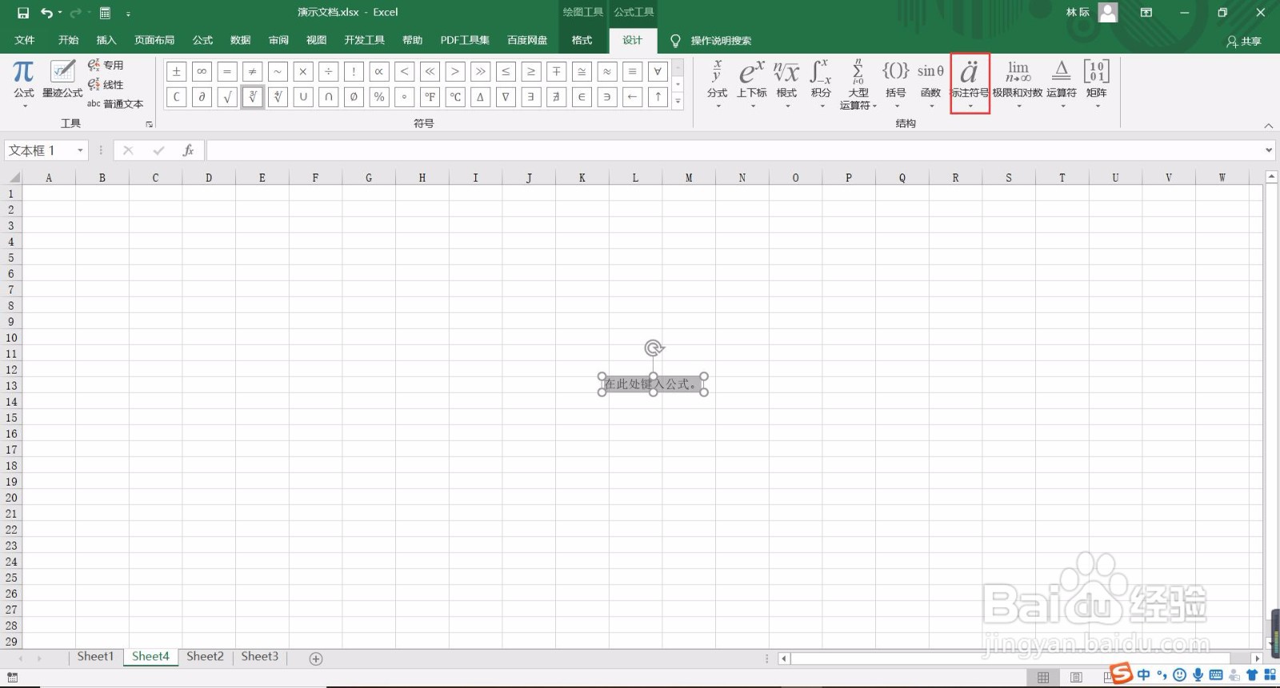The height and width of the screenshot is (688, 1280).
Task: Switch to the Developer (开发工具) tab
Action: click(365, 40)
